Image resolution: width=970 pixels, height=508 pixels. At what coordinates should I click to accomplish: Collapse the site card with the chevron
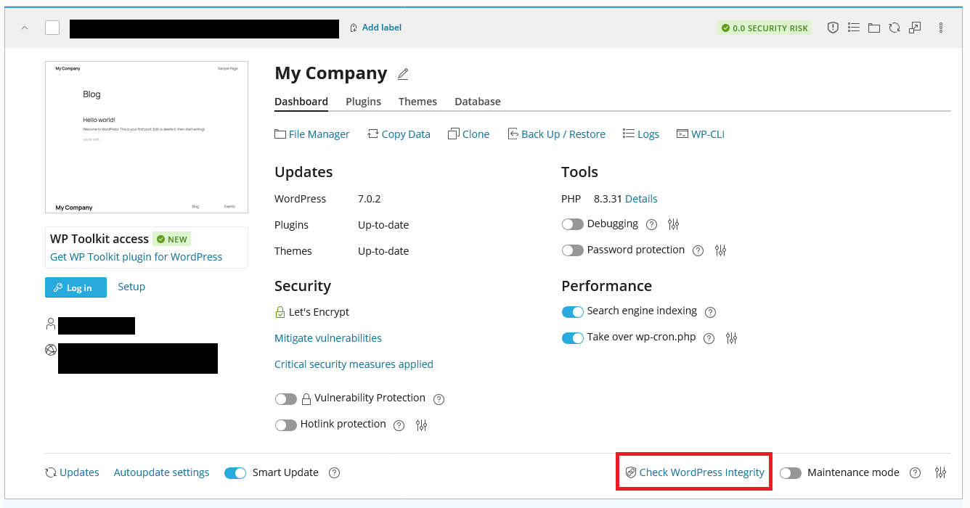pos(25,28)
